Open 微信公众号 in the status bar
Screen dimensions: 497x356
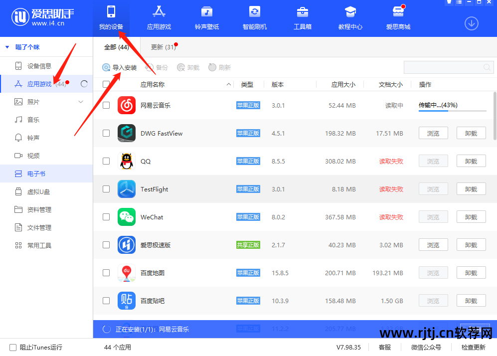coord(426,348)
